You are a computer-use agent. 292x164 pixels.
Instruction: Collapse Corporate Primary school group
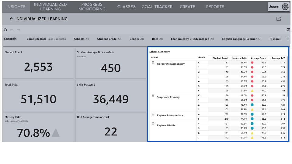click(153, 96)
